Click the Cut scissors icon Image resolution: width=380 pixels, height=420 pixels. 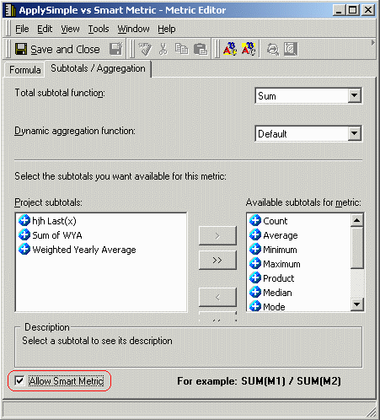163,49
